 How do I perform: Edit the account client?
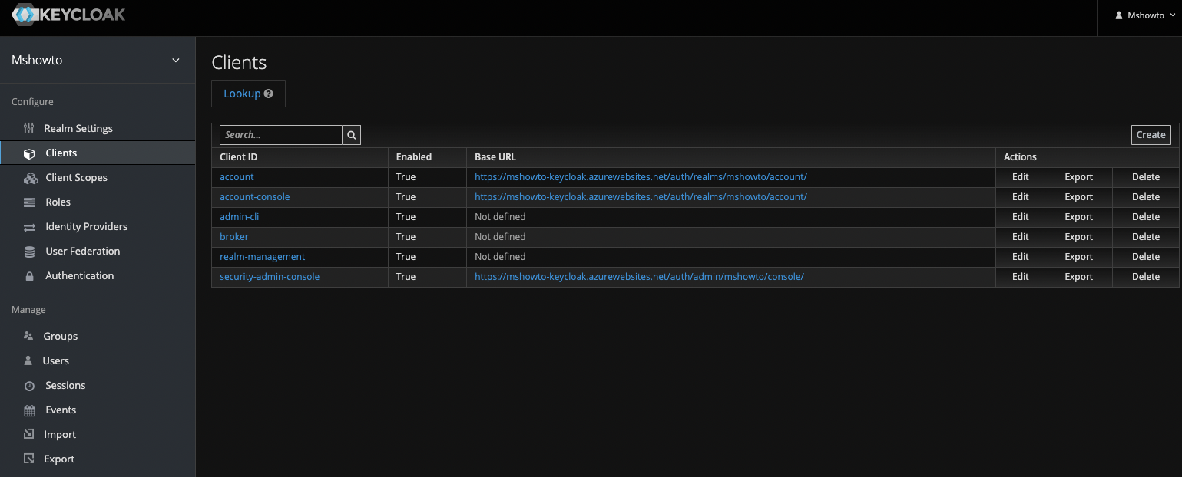point(1020,177)
